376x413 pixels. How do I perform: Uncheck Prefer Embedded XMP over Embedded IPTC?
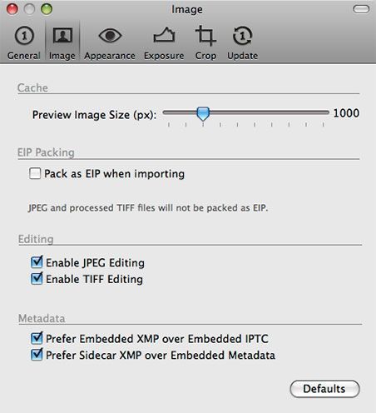pos(37,338)
